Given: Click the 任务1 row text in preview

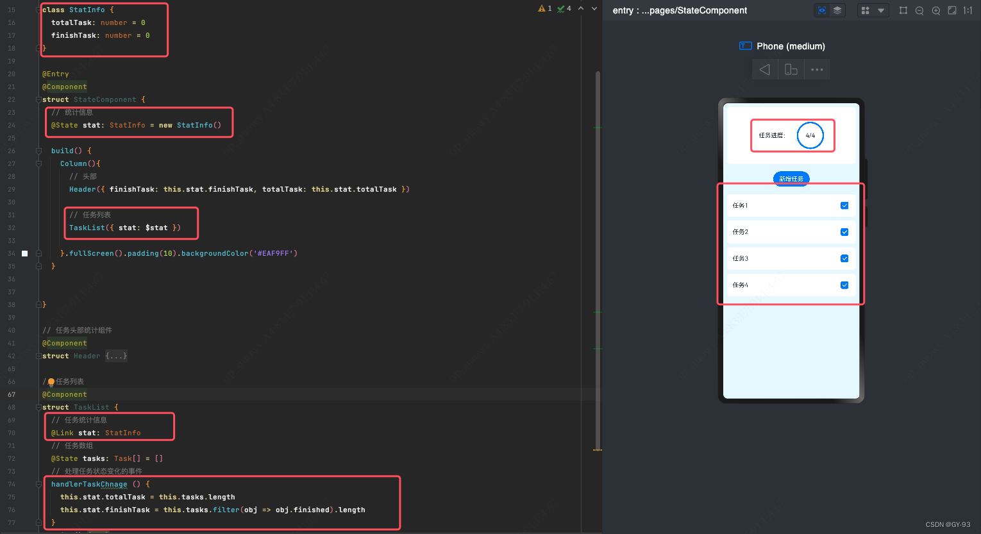Looking at the screenshot, I should [740, 206].
